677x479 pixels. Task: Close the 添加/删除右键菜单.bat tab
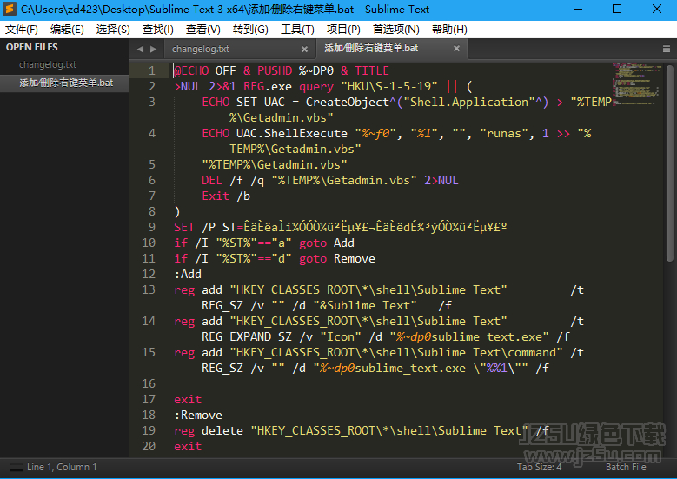[x=456, y=49]
